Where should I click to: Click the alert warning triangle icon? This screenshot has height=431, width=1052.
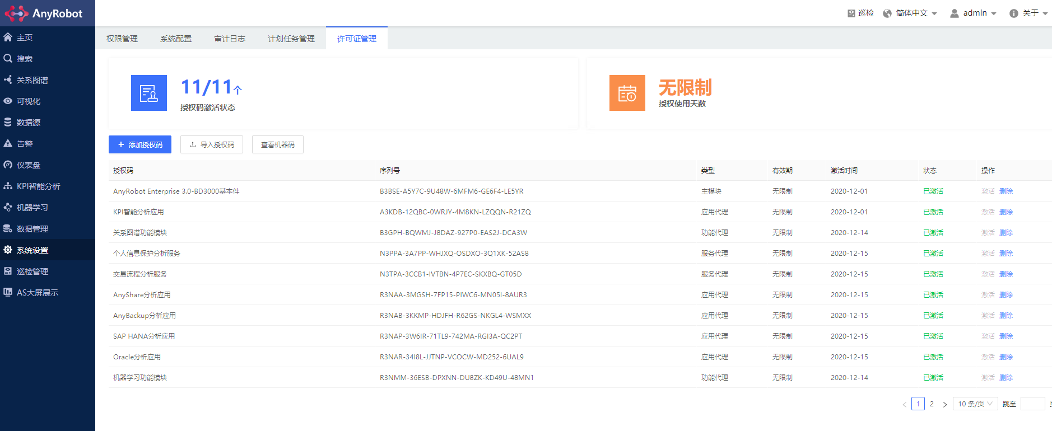[x=8, y=144]
